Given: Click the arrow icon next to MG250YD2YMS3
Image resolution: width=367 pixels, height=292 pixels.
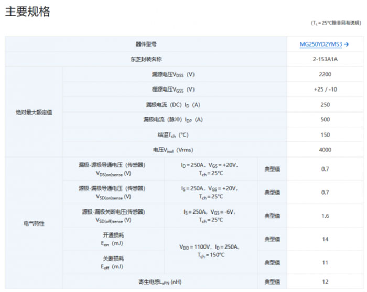Looking at the screenshot, I should pos(347,44).
